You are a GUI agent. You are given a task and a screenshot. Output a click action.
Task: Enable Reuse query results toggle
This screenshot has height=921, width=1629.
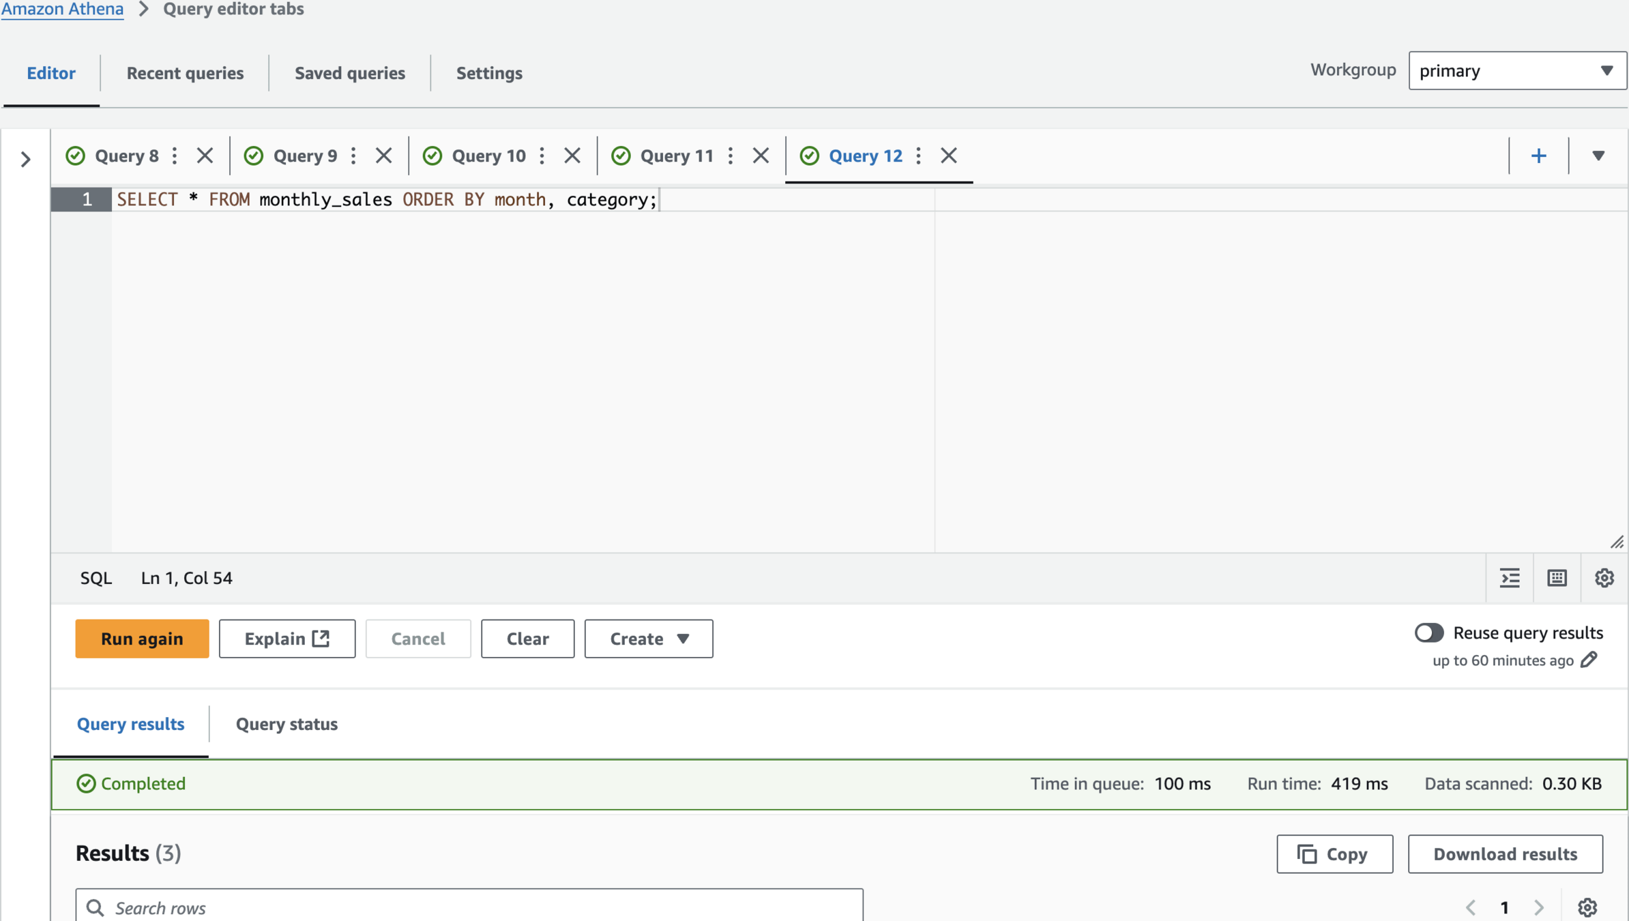1428,632
